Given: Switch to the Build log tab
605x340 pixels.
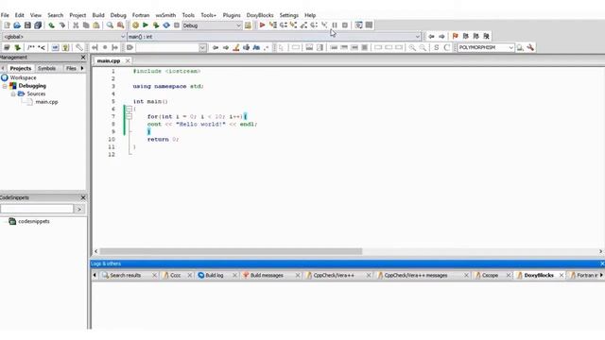Looking at the screenshot, I should point(215,275).
